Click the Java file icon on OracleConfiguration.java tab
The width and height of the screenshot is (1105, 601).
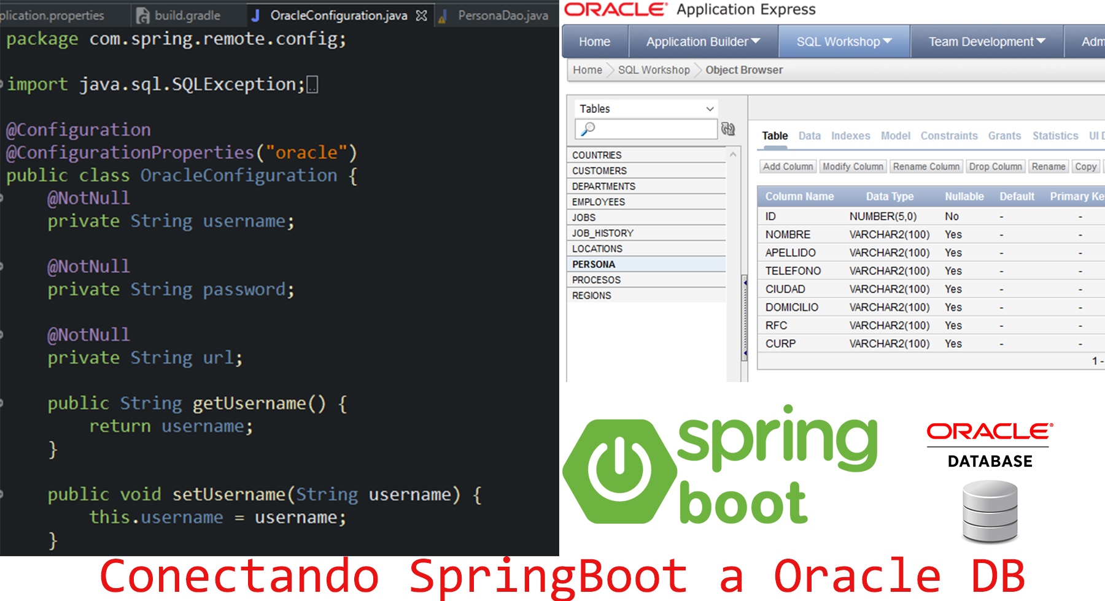tap(255, 15)
